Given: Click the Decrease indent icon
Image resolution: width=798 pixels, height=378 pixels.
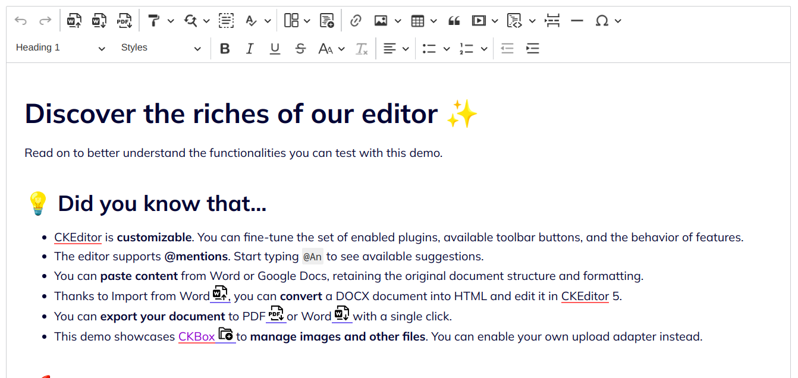Looking at the screenshot, I should click(x=507, y=49).
